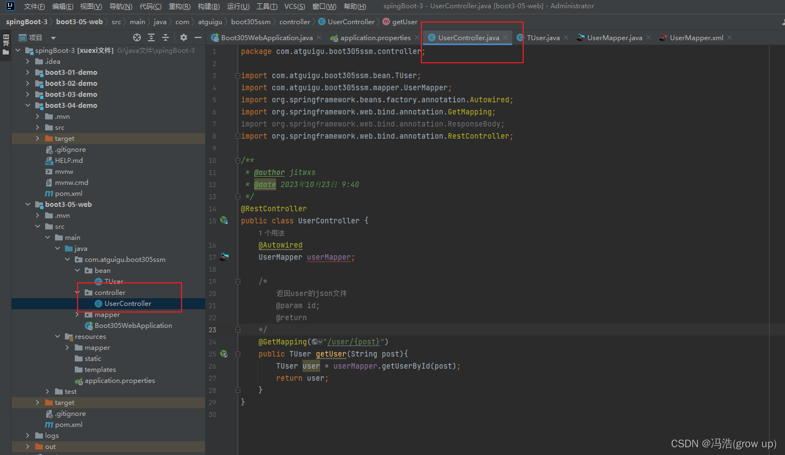Click the locate-in-project target icon
The width and height of the screenshot is (785, 455).
click(137, 37)
